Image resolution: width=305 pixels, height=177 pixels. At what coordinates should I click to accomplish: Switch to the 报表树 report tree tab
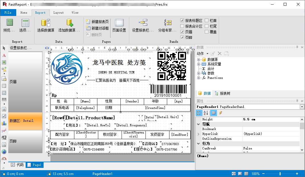click(x=222, y=93)
